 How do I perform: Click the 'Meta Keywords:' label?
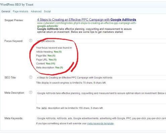[14, 118]
